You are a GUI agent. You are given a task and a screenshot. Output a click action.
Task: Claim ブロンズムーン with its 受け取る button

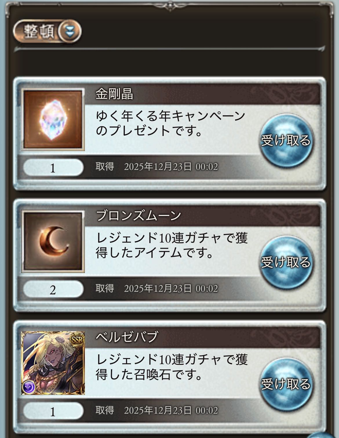tap(286, 263)
